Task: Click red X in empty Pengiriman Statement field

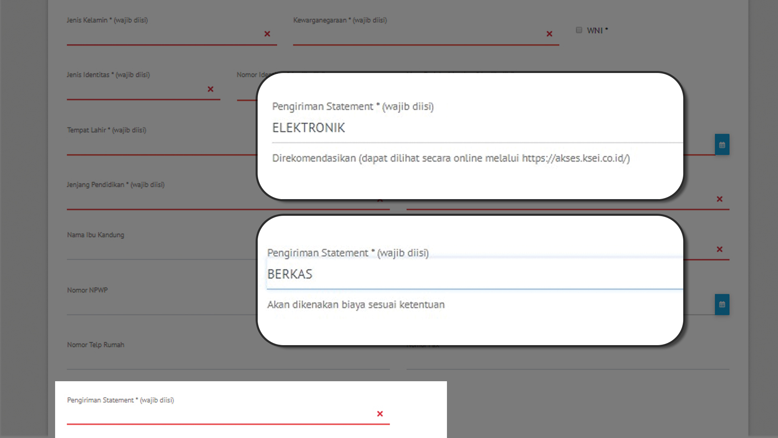Action: coord(380,414)
